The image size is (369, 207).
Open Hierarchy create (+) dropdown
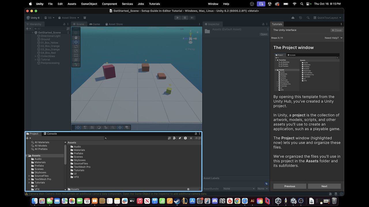tap(29, 29)
